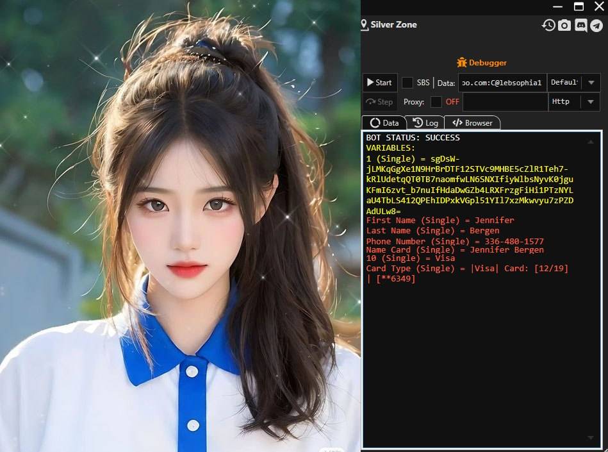608x452 pixels.
Task: Open the Default dropdown arrow
Action: [x=591, y=83]
